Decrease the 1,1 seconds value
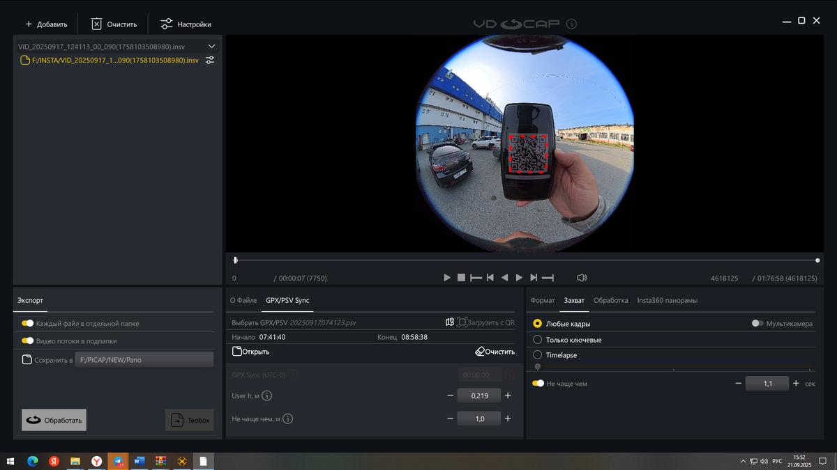Image resolution: width=837 pixels, height=470 pixels. click(x=738, y=383)
